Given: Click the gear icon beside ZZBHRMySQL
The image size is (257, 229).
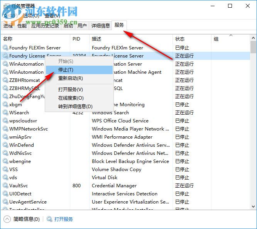Looking at the screenshot, I should tap(5, 88).
